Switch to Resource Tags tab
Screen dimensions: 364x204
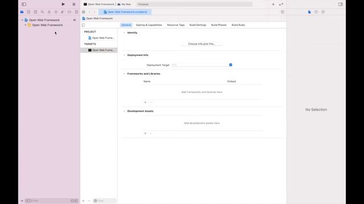(176, 25)
